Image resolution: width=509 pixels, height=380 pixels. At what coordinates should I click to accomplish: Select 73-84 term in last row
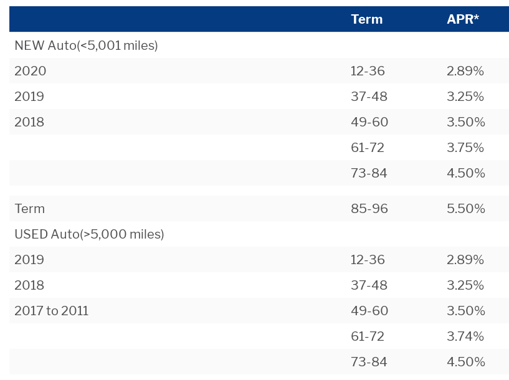pyautogui.click(x=369, y=362)
